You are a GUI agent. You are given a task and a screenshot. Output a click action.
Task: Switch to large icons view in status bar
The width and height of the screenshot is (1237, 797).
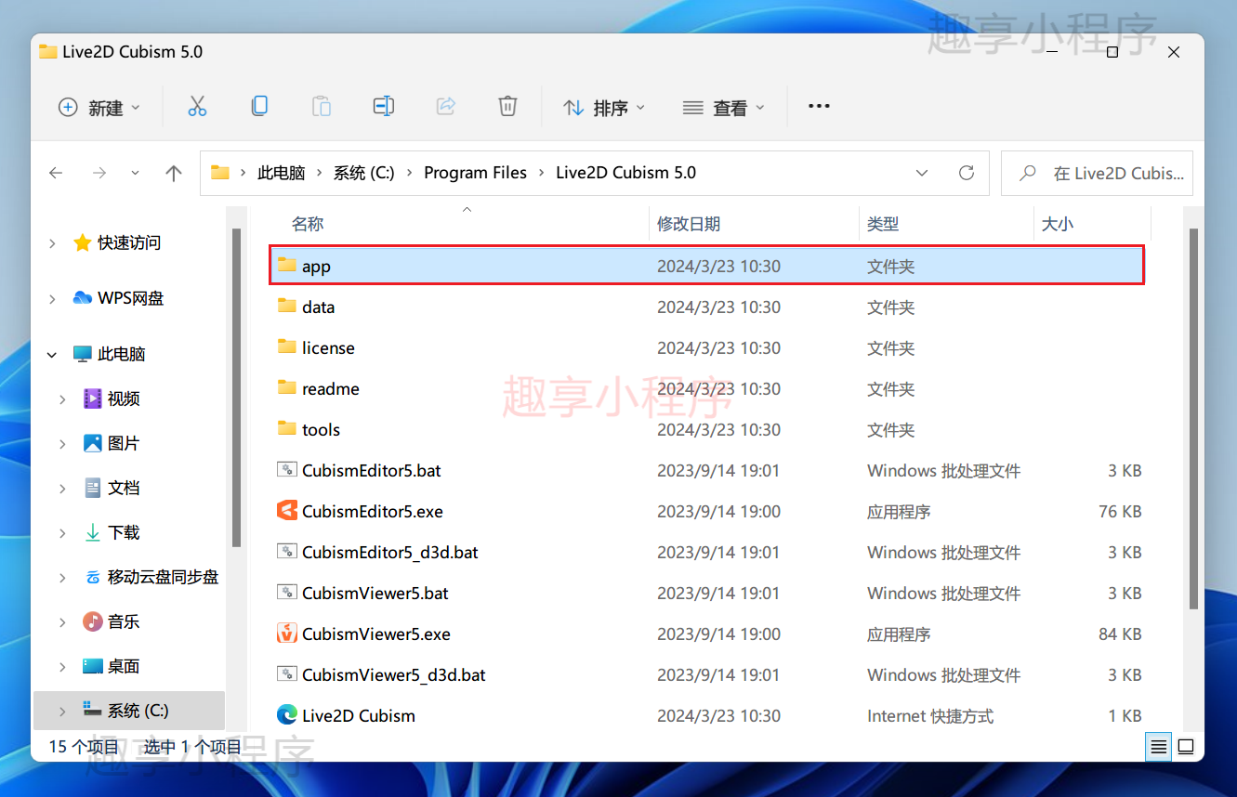tap(1186, 746)
